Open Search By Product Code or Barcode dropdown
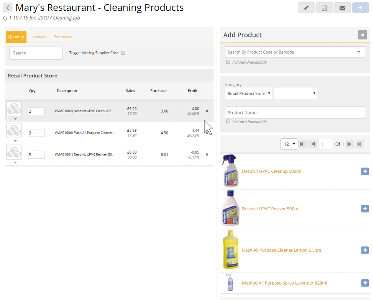Image resolution: width=373 pixels, height=300 pixels. click(x=295, y=52)
